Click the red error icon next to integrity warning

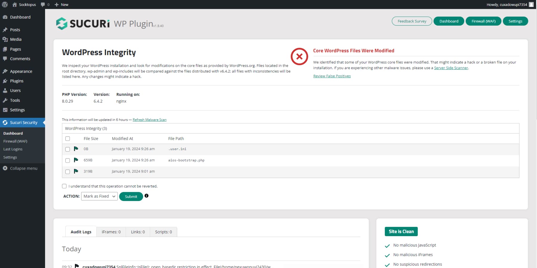point(299,56)
